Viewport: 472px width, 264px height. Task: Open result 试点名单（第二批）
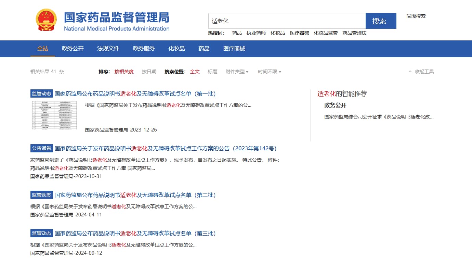coord(135,195)
